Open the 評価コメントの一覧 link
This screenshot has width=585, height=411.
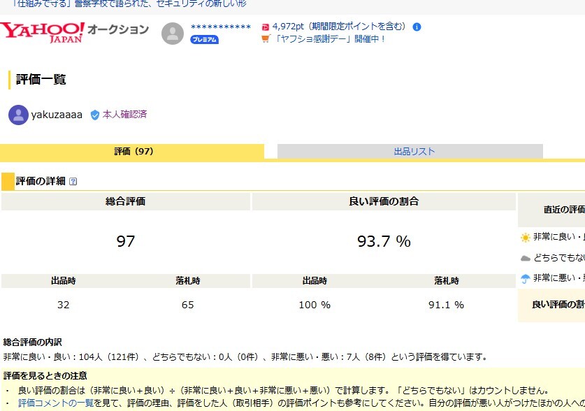[x=56, y=403]
